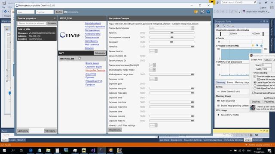Viewport: 275px width, 154px height.
Task: Open Calculator from taskbar
Action: [57, 150]
